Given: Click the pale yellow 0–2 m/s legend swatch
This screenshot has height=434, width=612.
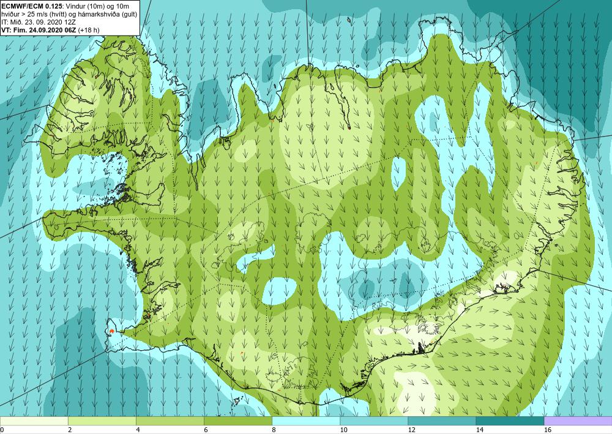Looking at the screenshot, I should (x=34, y=421).
